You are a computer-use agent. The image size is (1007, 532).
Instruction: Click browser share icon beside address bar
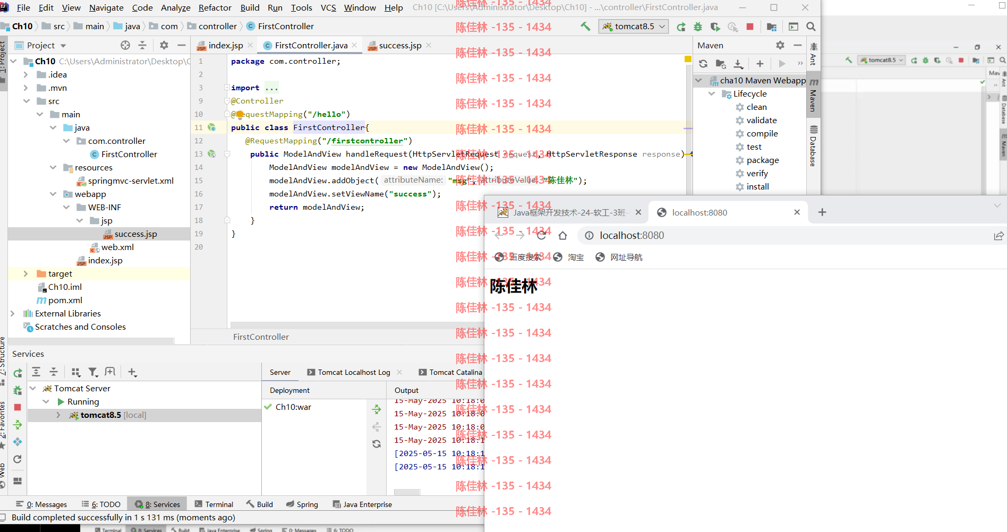click(x=999, y=235)
